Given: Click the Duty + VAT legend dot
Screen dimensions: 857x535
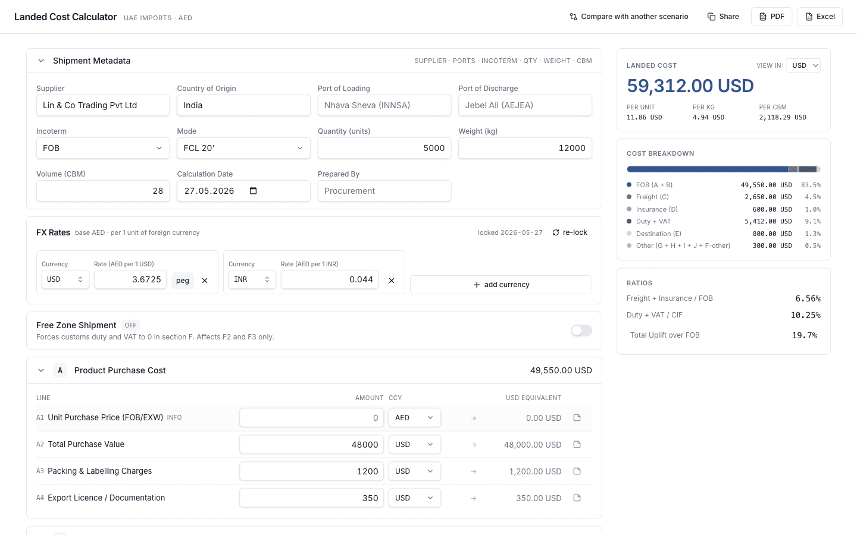Looking at the screenshot, I should click(x=629, y=221).
